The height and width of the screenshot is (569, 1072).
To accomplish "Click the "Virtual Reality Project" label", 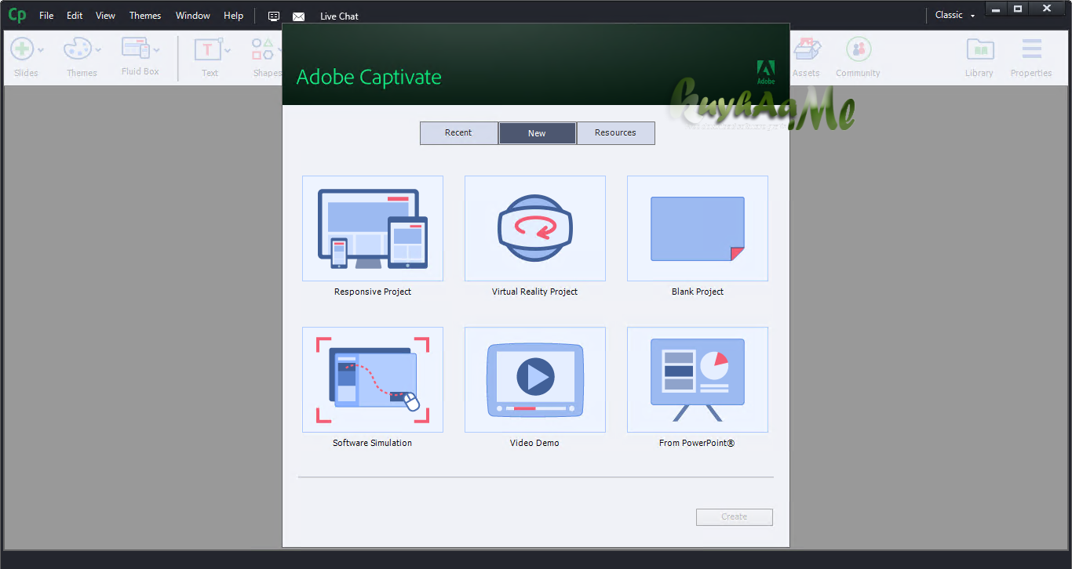I will tap(535, 292).
